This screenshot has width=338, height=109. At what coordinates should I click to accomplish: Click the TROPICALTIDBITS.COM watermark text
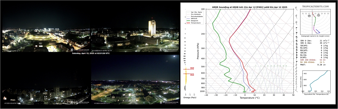point(315,7)
